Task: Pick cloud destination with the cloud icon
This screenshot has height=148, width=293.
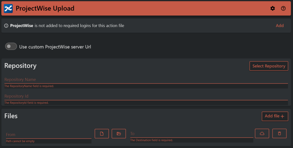Action: point(262,133)
